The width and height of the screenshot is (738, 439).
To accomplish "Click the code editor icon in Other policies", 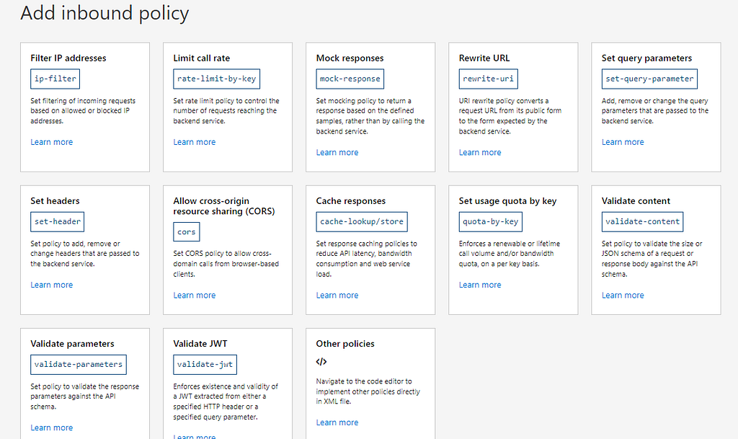I will 321,361.
